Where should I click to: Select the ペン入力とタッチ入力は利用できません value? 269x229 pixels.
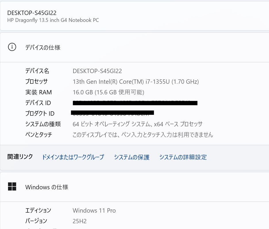point(143,135)
